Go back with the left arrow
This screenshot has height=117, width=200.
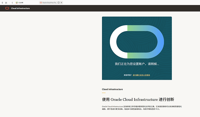coord(12,3)
